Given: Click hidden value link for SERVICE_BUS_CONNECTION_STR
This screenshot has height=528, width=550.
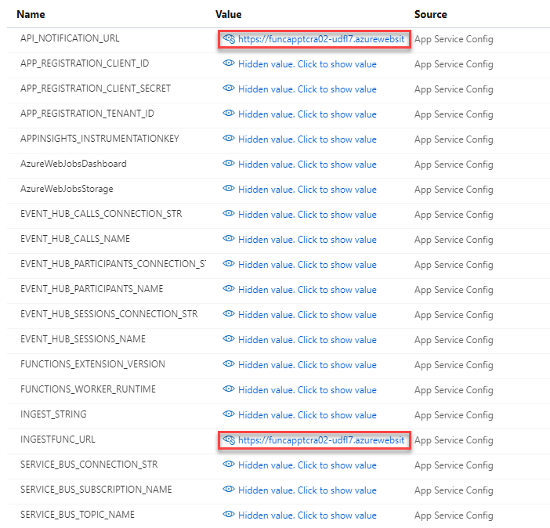Looking at the screenshot, I should click(307, 465).
